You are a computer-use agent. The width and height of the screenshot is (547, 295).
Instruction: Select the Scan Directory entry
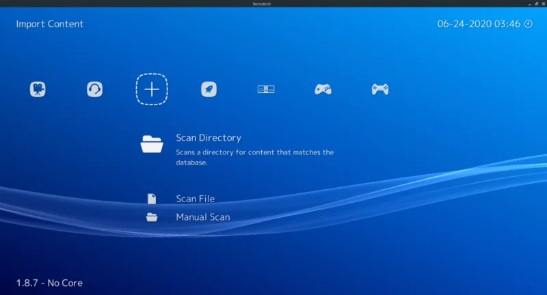237,150
